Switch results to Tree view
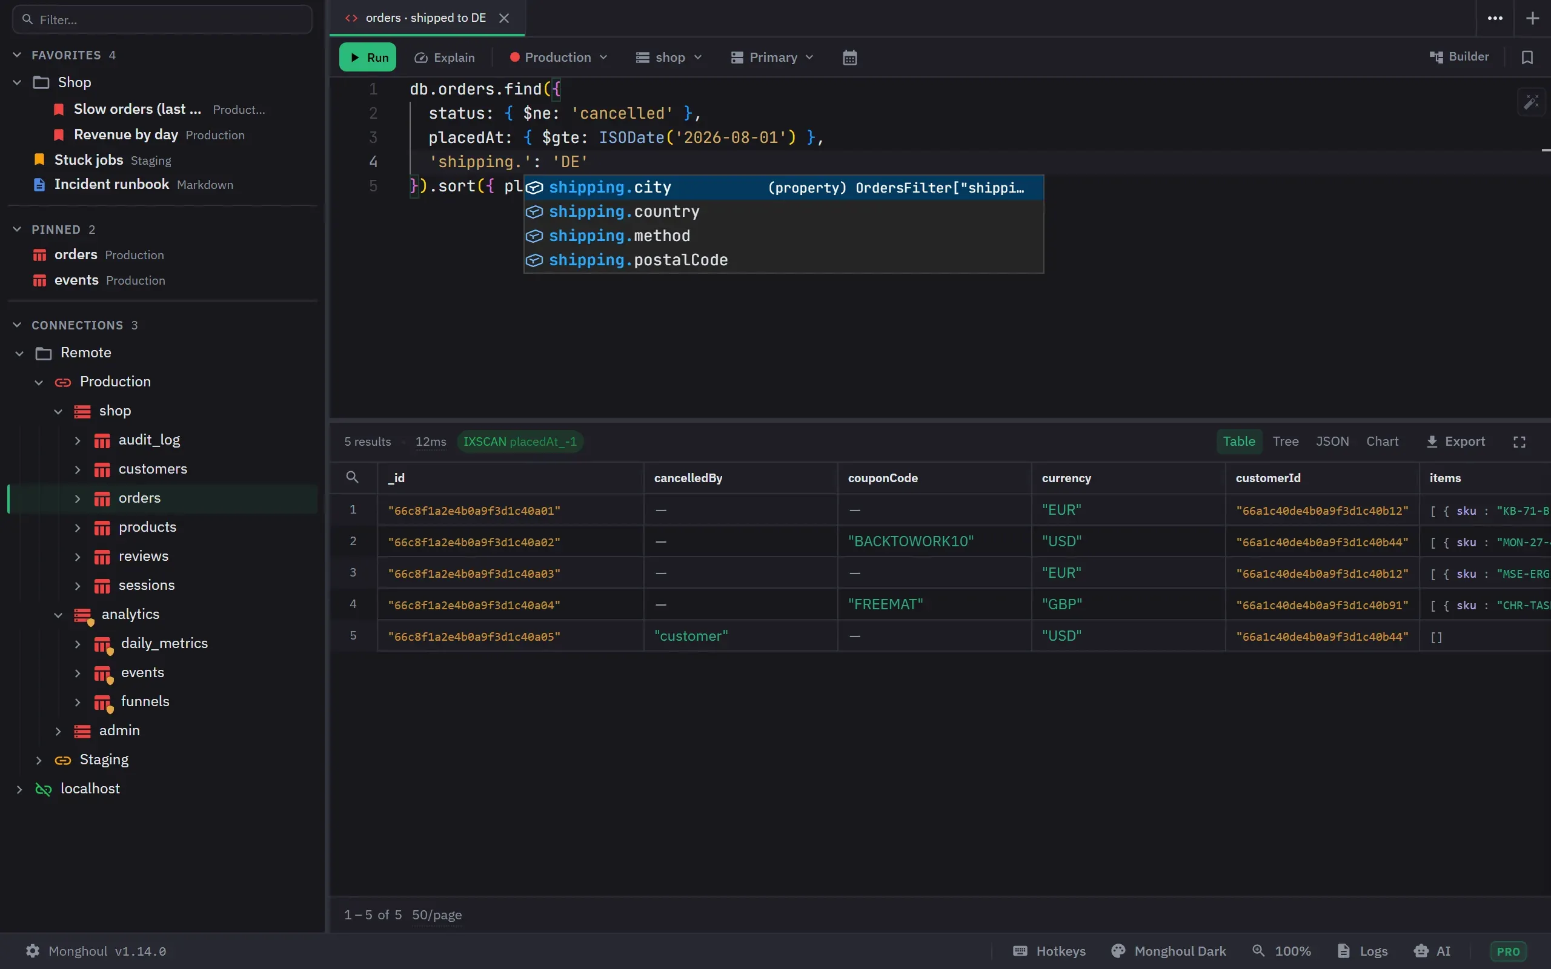 tap(1286, 442)
